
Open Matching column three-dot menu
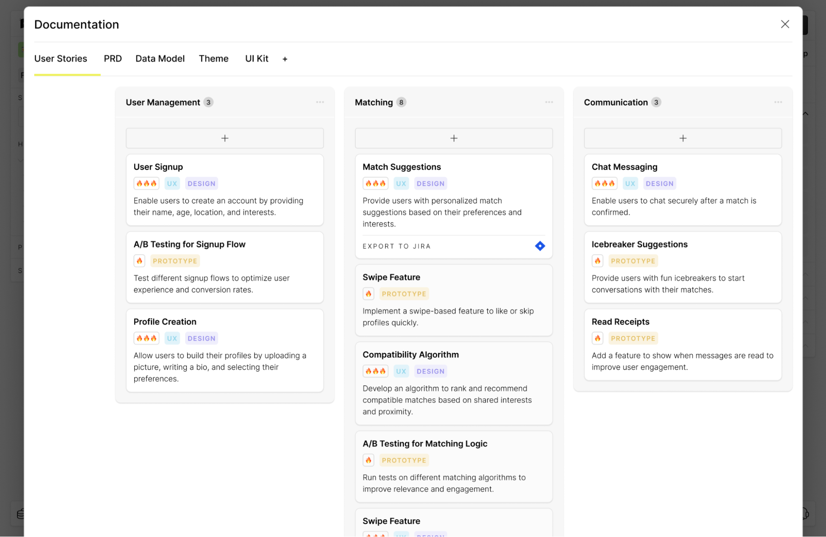click(x=549, y=102)
